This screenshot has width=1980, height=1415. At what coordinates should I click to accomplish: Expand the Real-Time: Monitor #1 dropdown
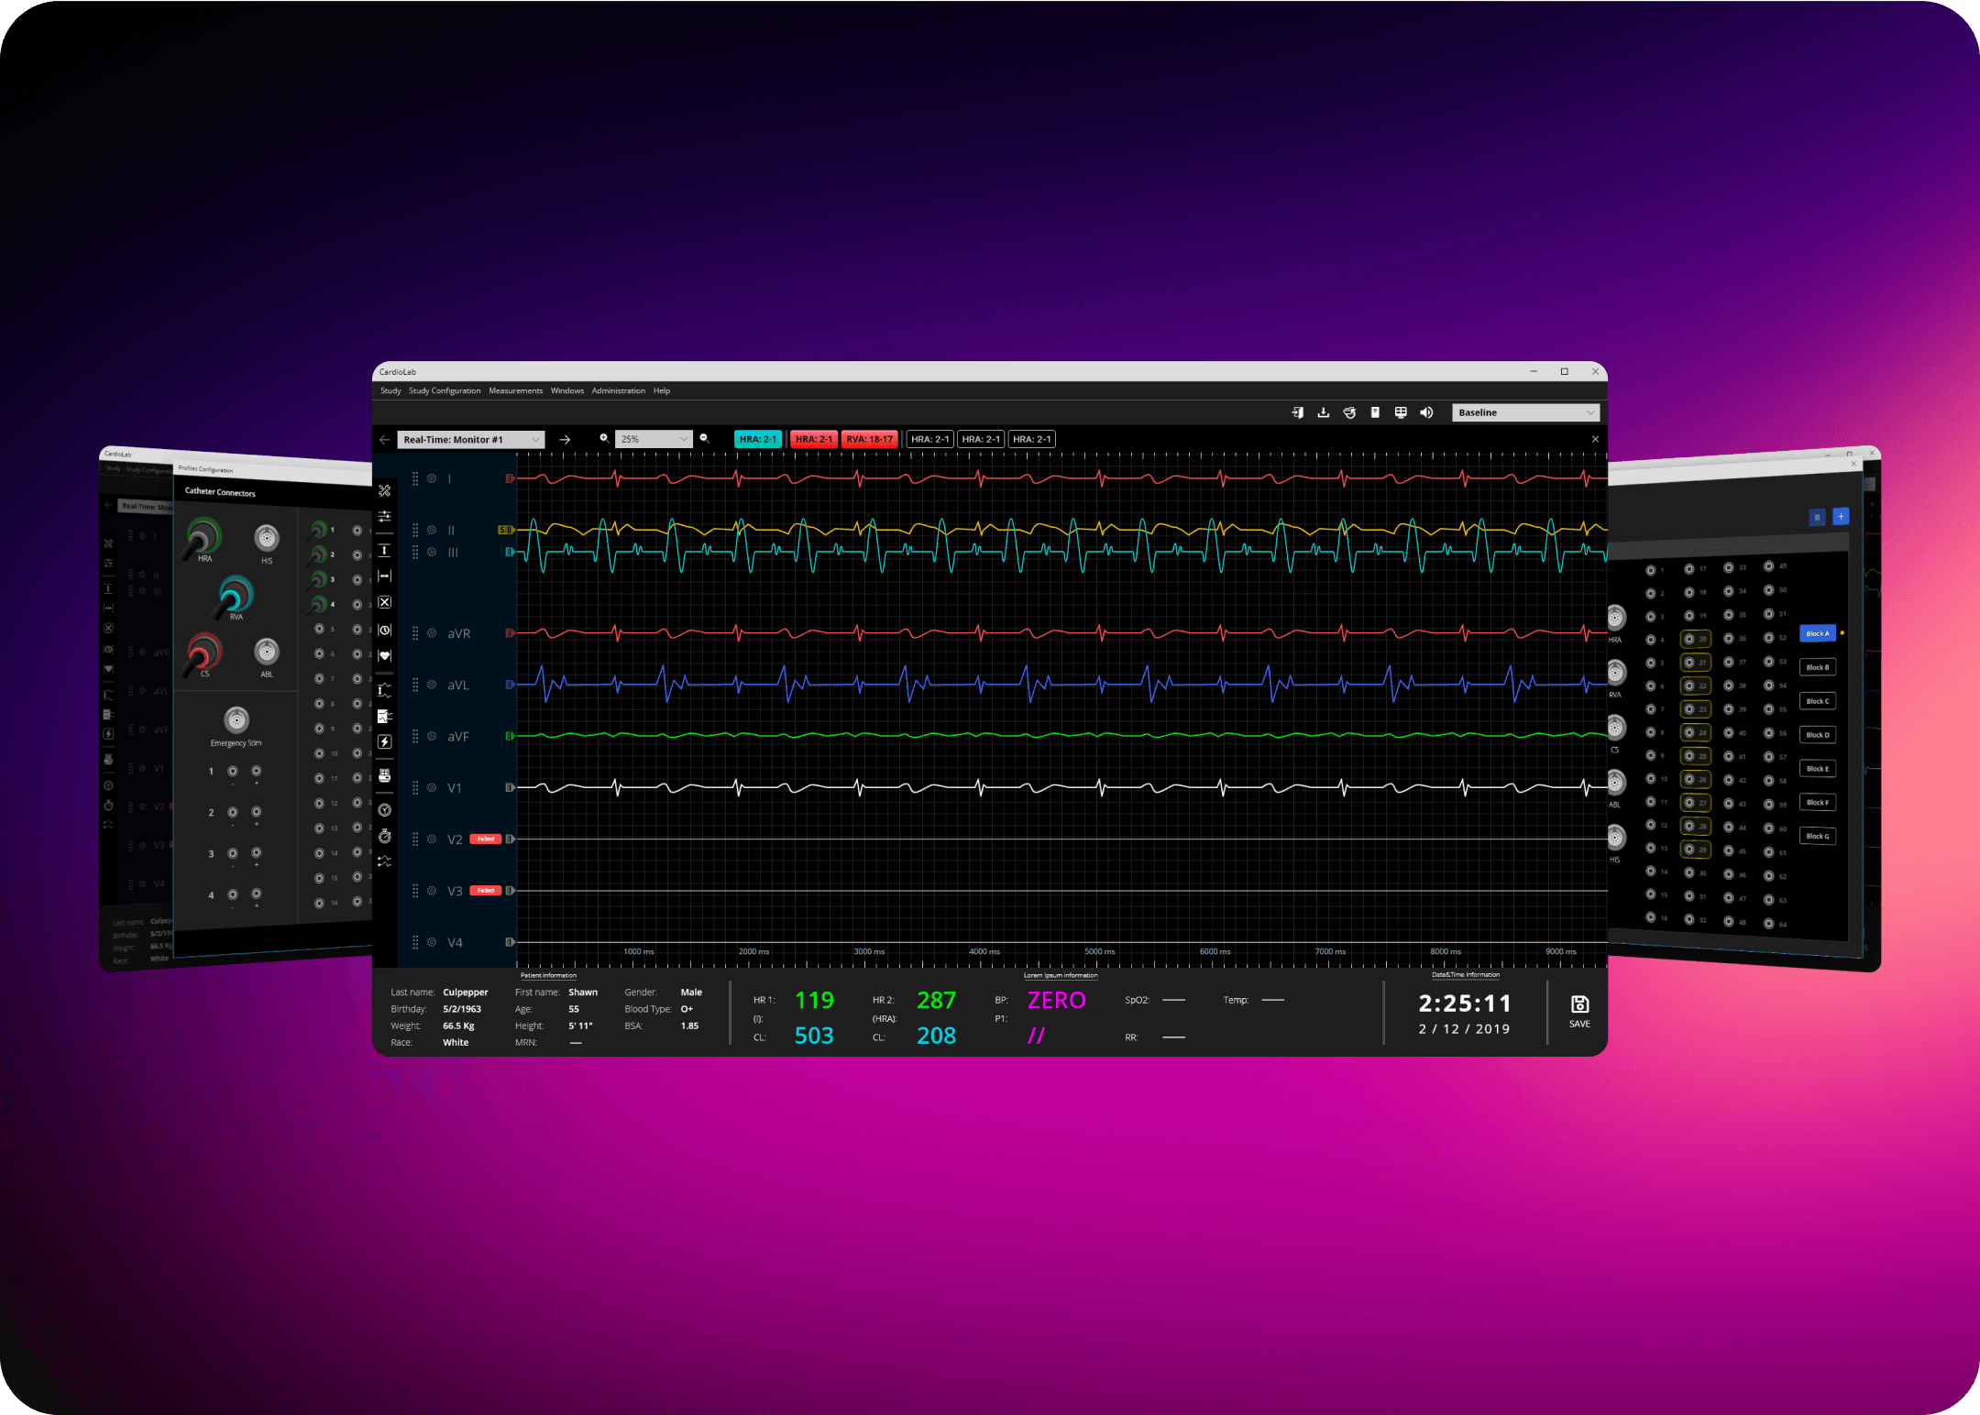[x=471, y=440]
